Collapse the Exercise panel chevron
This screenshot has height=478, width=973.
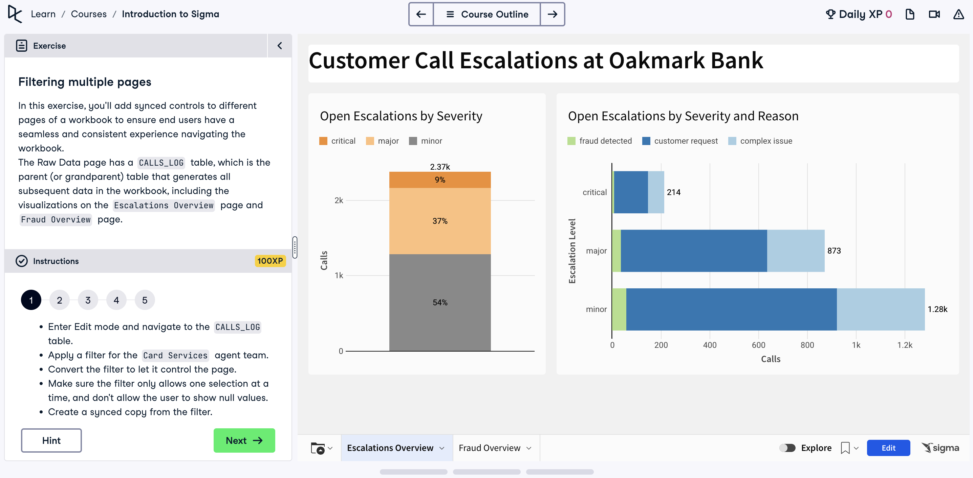pos(280,46)
